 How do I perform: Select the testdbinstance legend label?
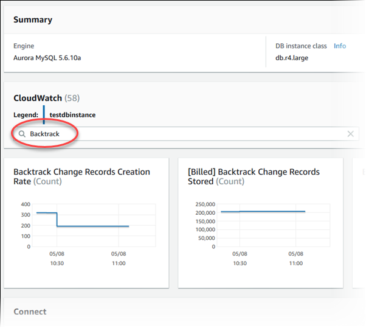pos(72,115)
